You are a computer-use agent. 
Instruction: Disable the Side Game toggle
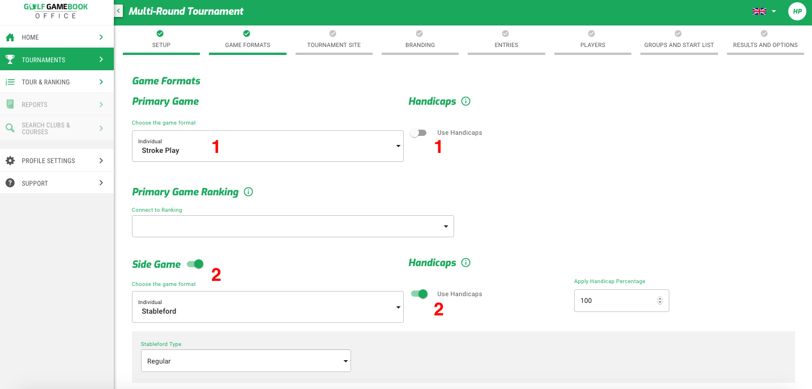(194, 264)
